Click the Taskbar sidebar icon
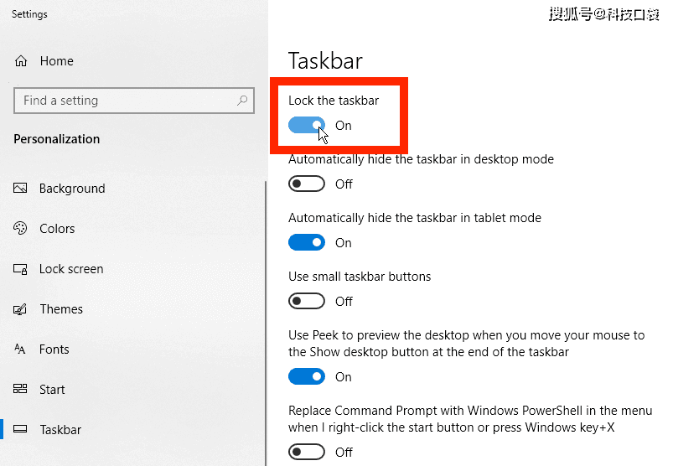This screenshot has width=673, height=466. [20, 429]
